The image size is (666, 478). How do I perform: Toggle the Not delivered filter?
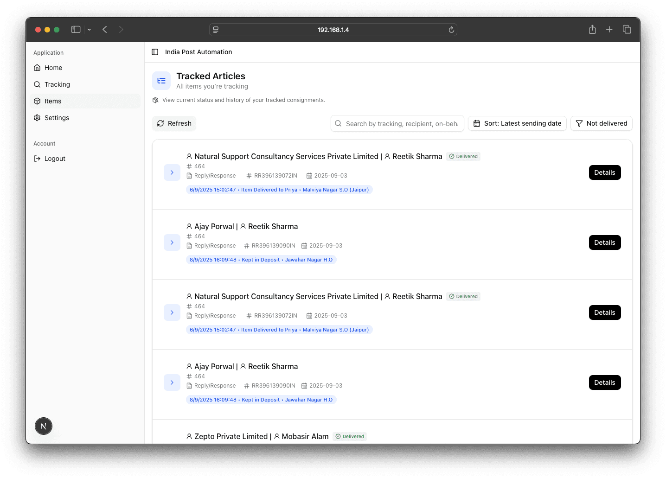pos(602,123)
